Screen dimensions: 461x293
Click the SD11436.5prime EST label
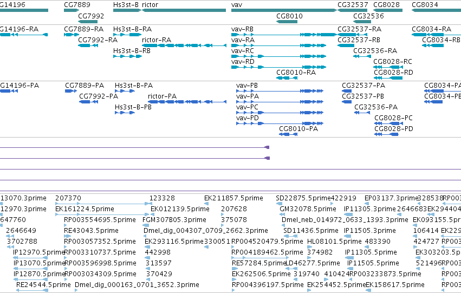311,231
